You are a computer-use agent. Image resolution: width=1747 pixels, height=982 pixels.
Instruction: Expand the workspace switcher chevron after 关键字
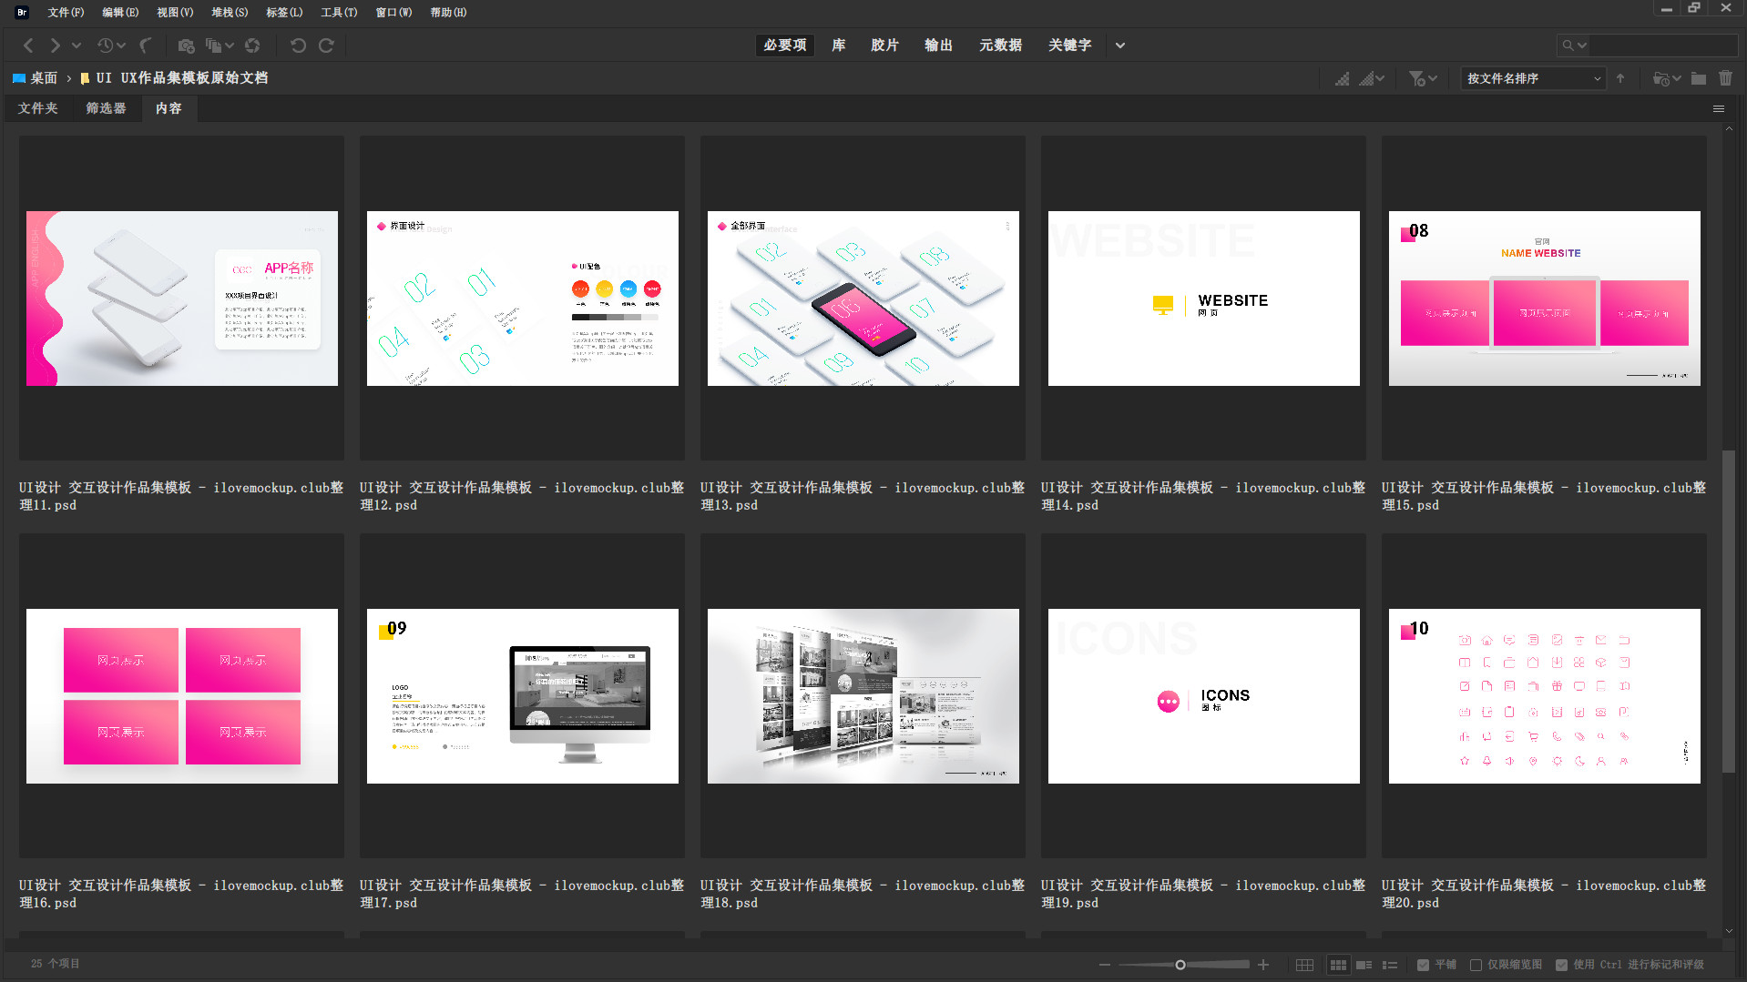click(x=1120, y=46)
